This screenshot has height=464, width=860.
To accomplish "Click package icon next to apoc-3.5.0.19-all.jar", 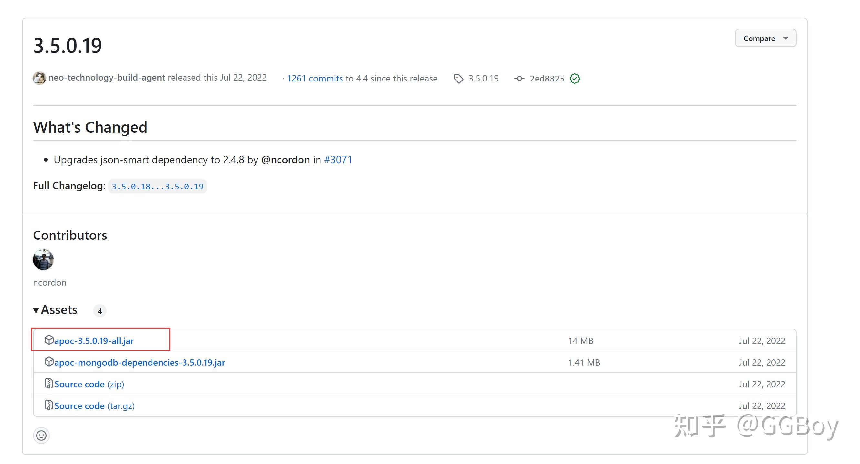I will 49,340.
